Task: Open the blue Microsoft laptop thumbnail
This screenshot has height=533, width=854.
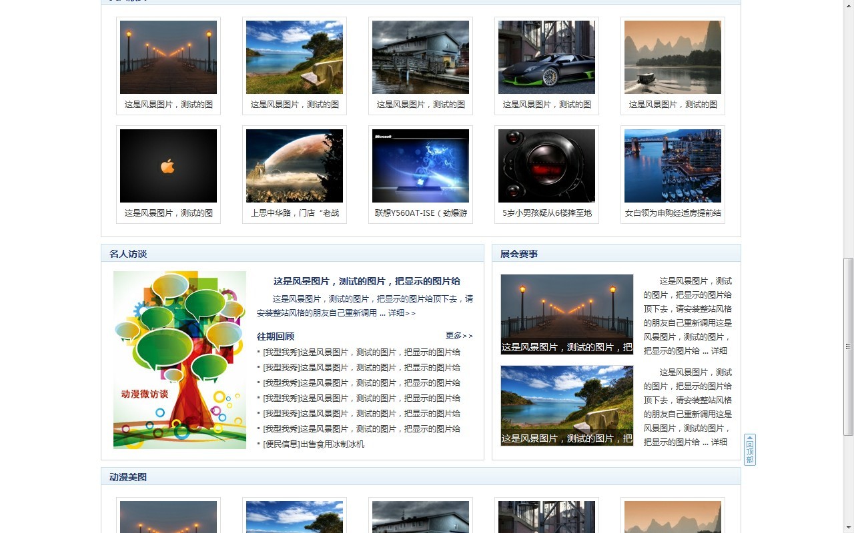Action: tap(420, 166)
